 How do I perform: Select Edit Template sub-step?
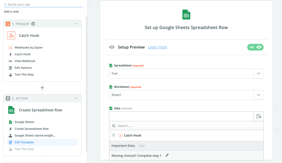click(43, 142)
